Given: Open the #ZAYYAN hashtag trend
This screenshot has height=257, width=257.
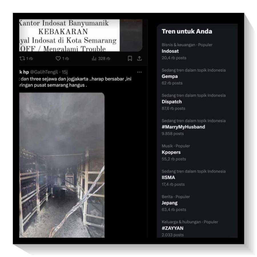Looking at the screenshot, I should pos(197,228).
